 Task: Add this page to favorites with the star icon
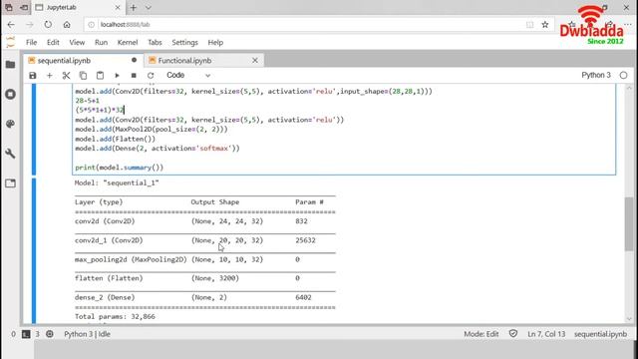click(x=545, y=24)
